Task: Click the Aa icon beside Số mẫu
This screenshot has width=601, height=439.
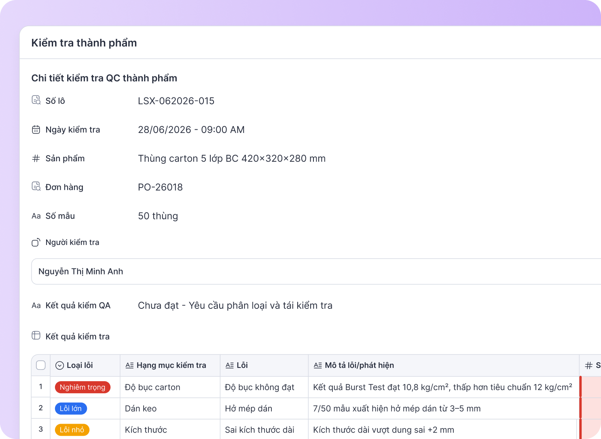Action: (x=36, y=216)
